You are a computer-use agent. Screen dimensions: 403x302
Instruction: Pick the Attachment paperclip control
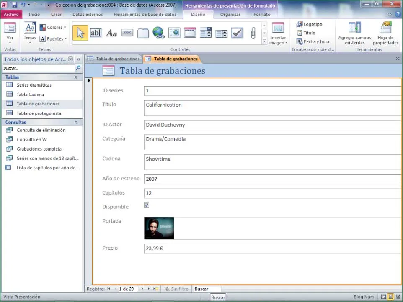253,33
